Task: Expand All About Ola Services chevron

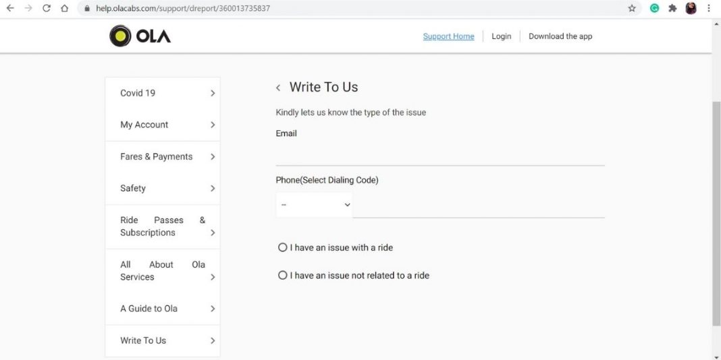Action: tap(213, 277)
